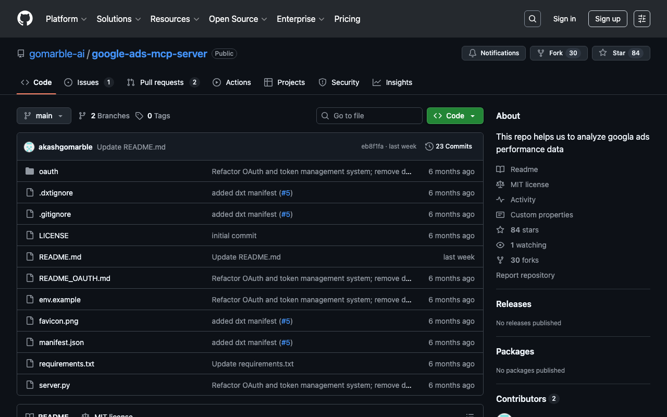The width and height of the screenshot is (667, 417).
Task: View the 2 Branches list
Action: coord(104,116)
